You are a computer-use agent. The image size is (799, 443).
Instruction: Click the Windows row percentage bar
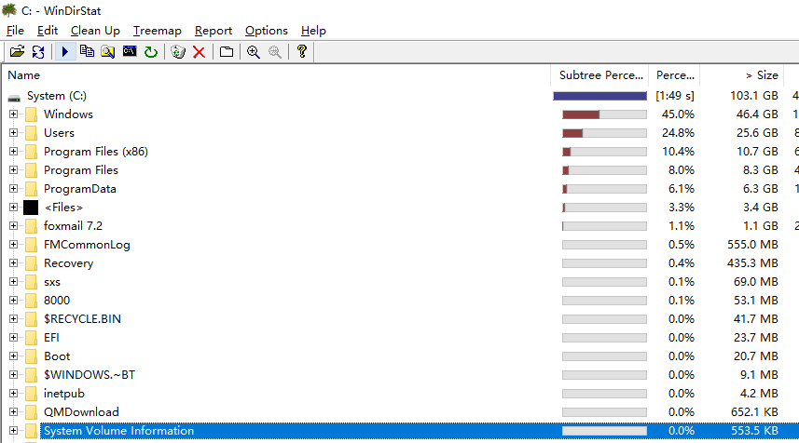click(x=604, y=114)
